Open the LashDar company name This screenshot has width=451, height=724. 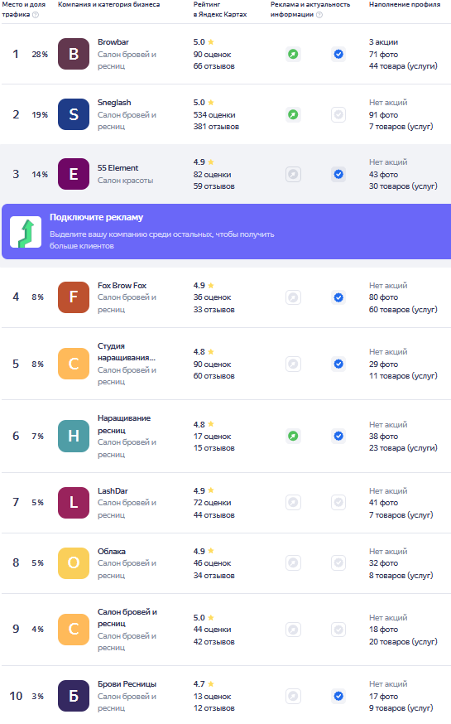(x=113, y=491)
